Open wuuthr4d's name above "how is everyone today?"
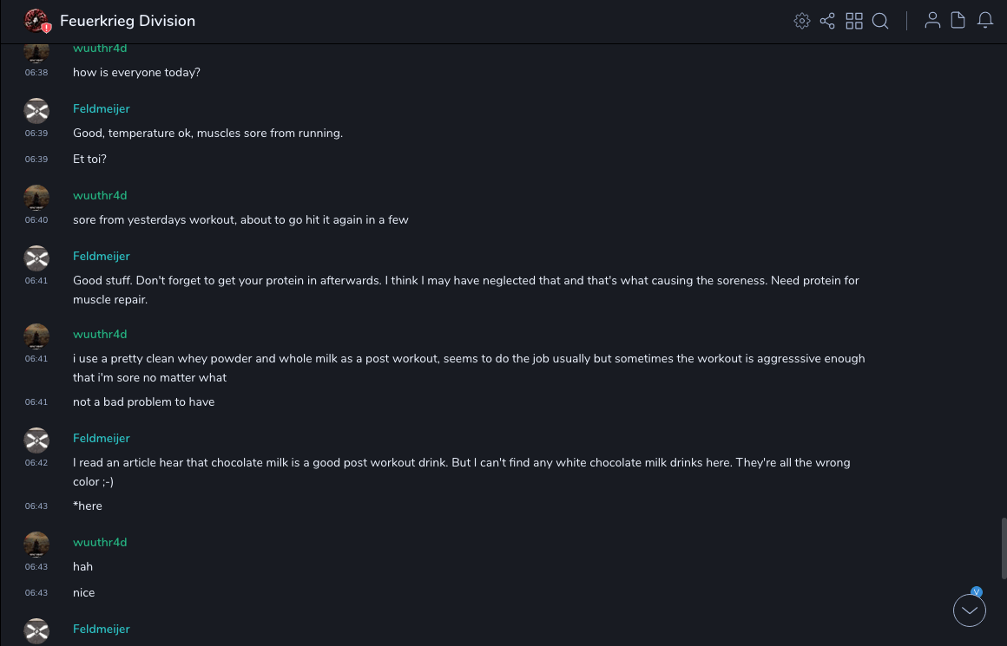Image resolution: width=1007 pixels, height=646 pixels. point(100,49)
